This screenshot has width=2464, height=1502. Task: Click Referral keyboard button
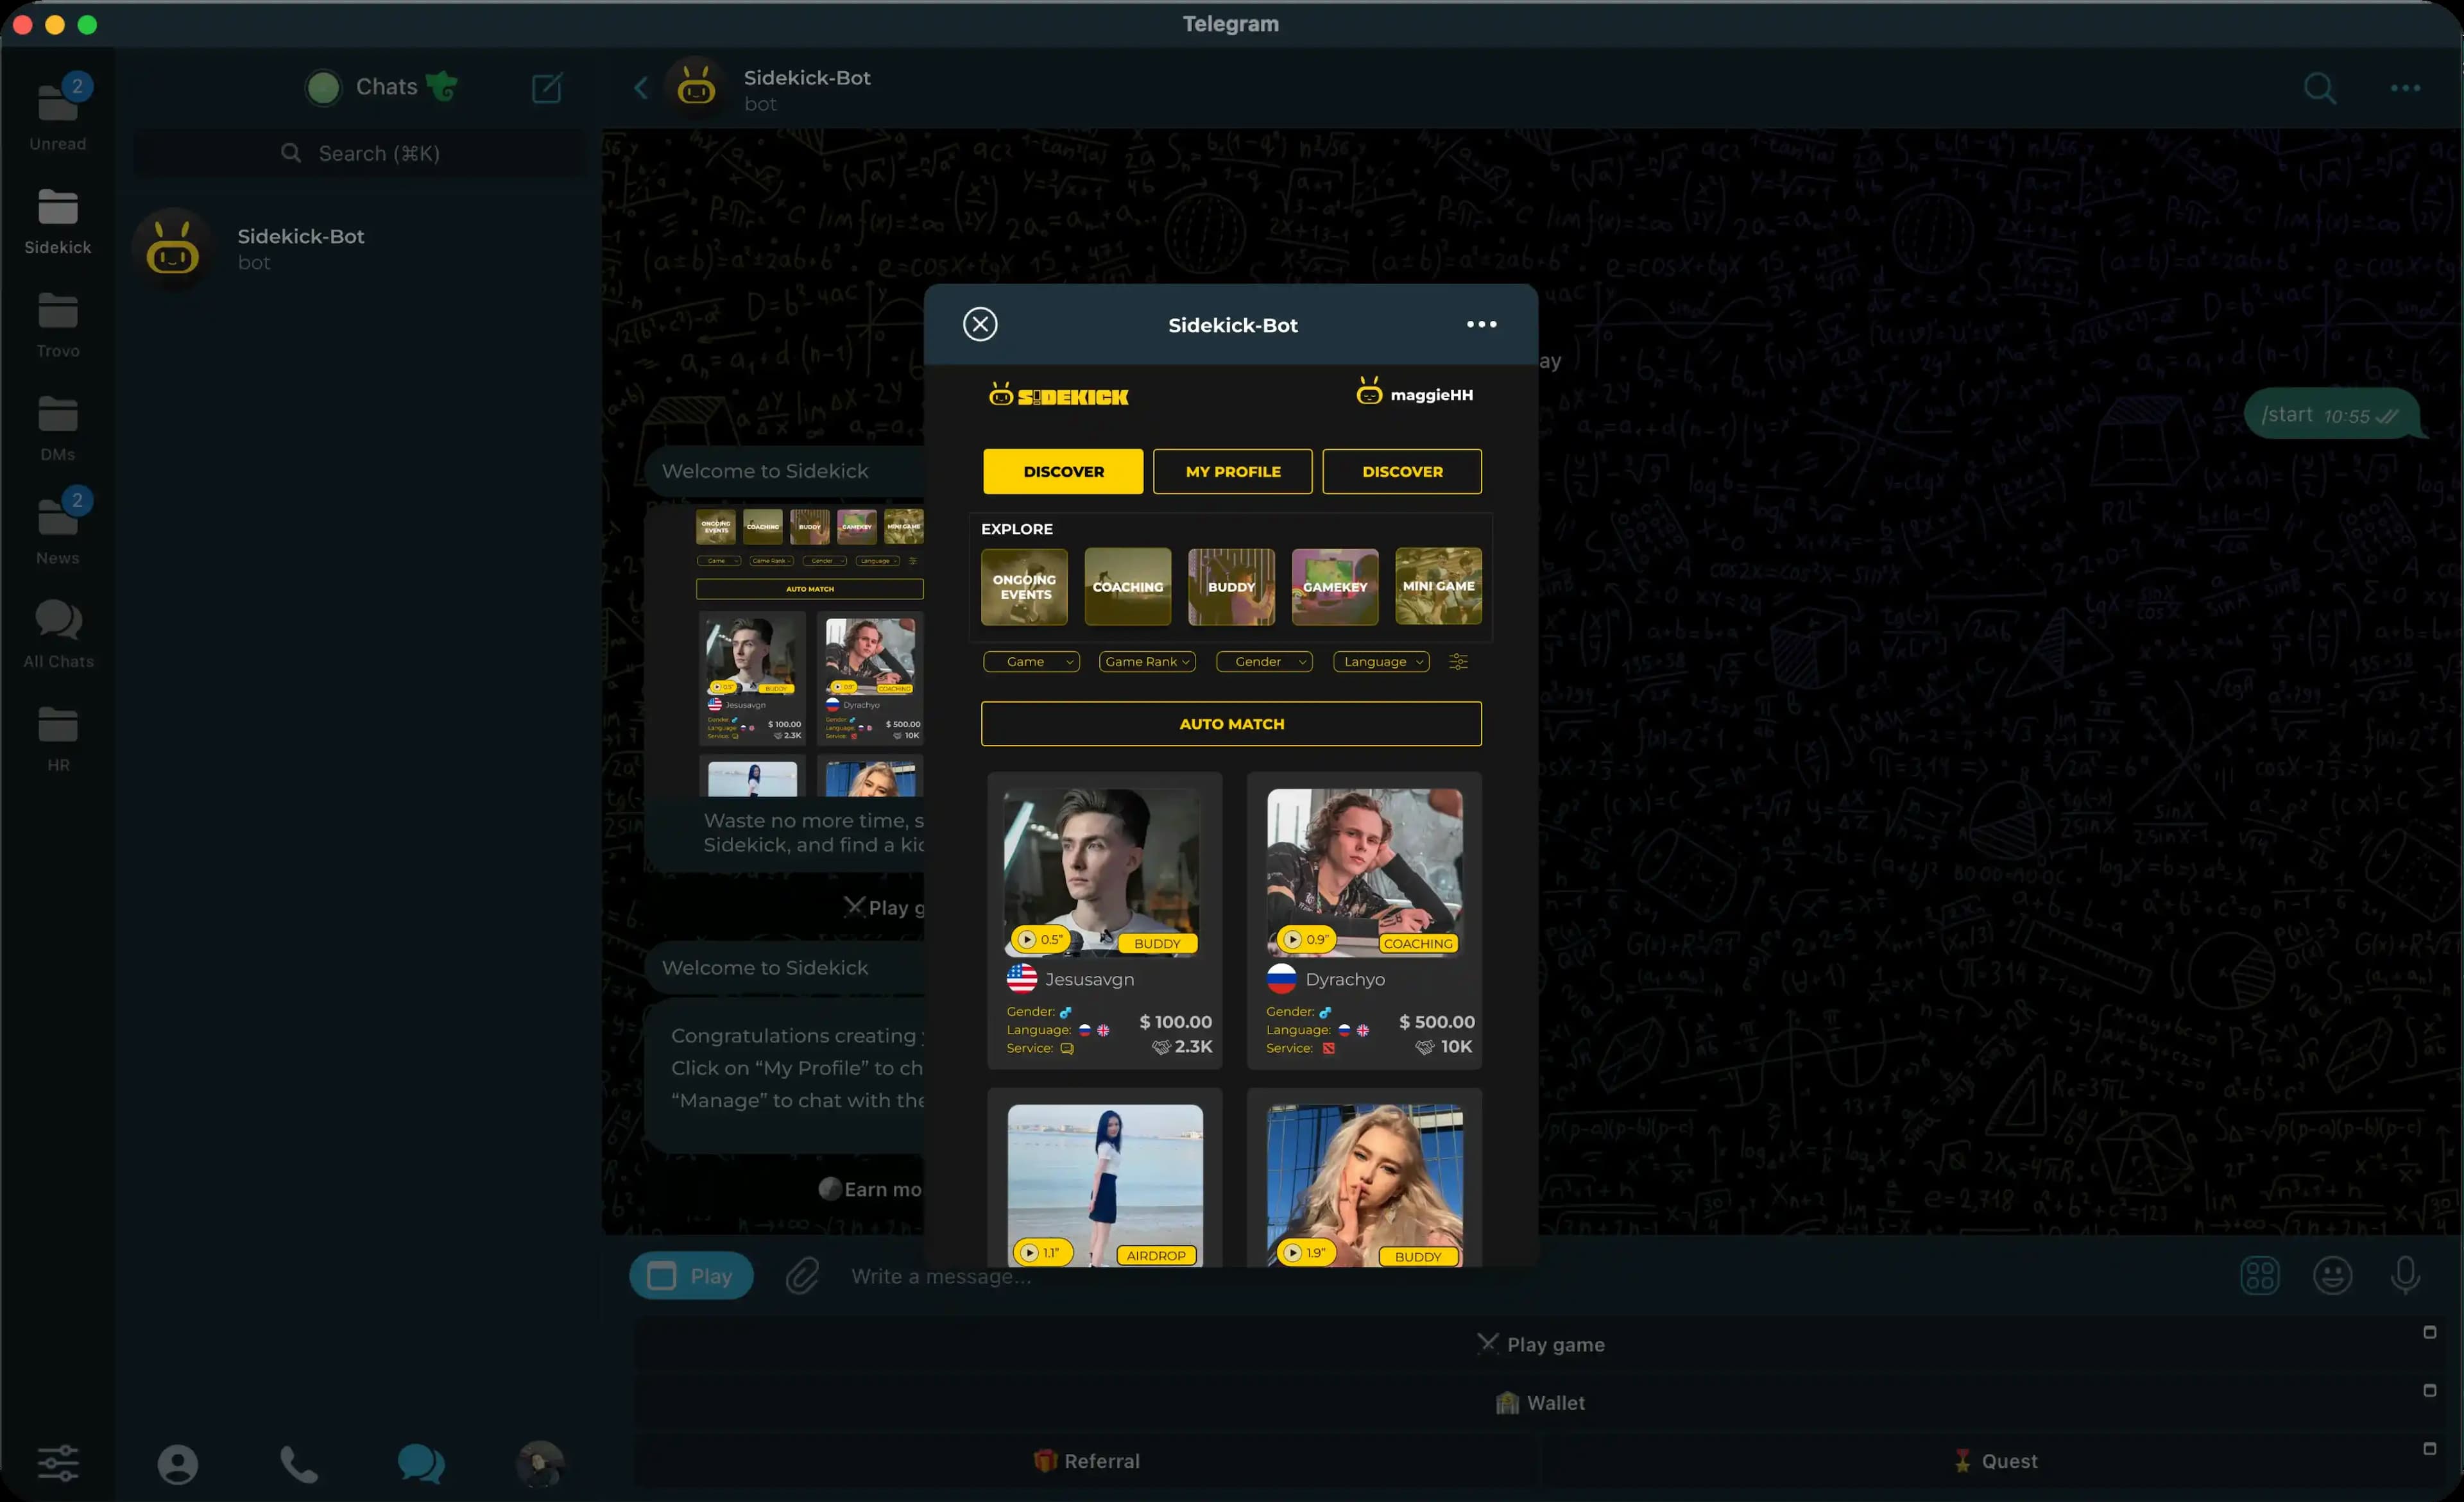[1087, 1460]
